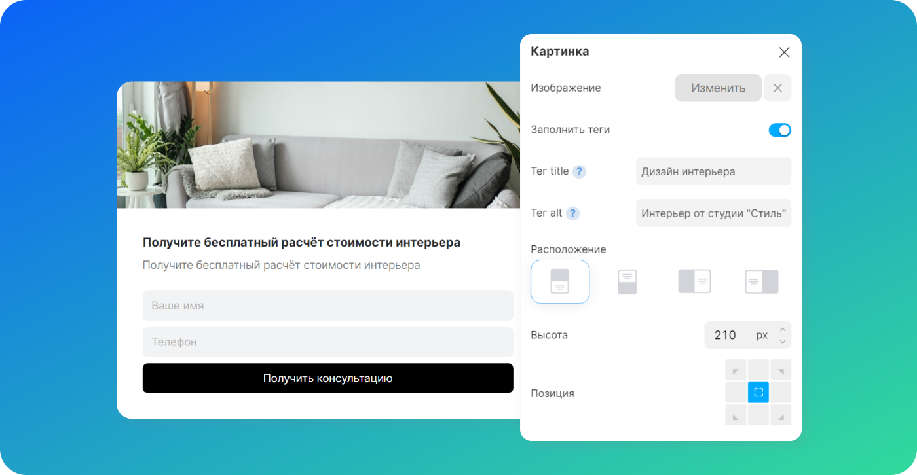
Task: Open help icon beside Тег alt
Action: (572, 213)
